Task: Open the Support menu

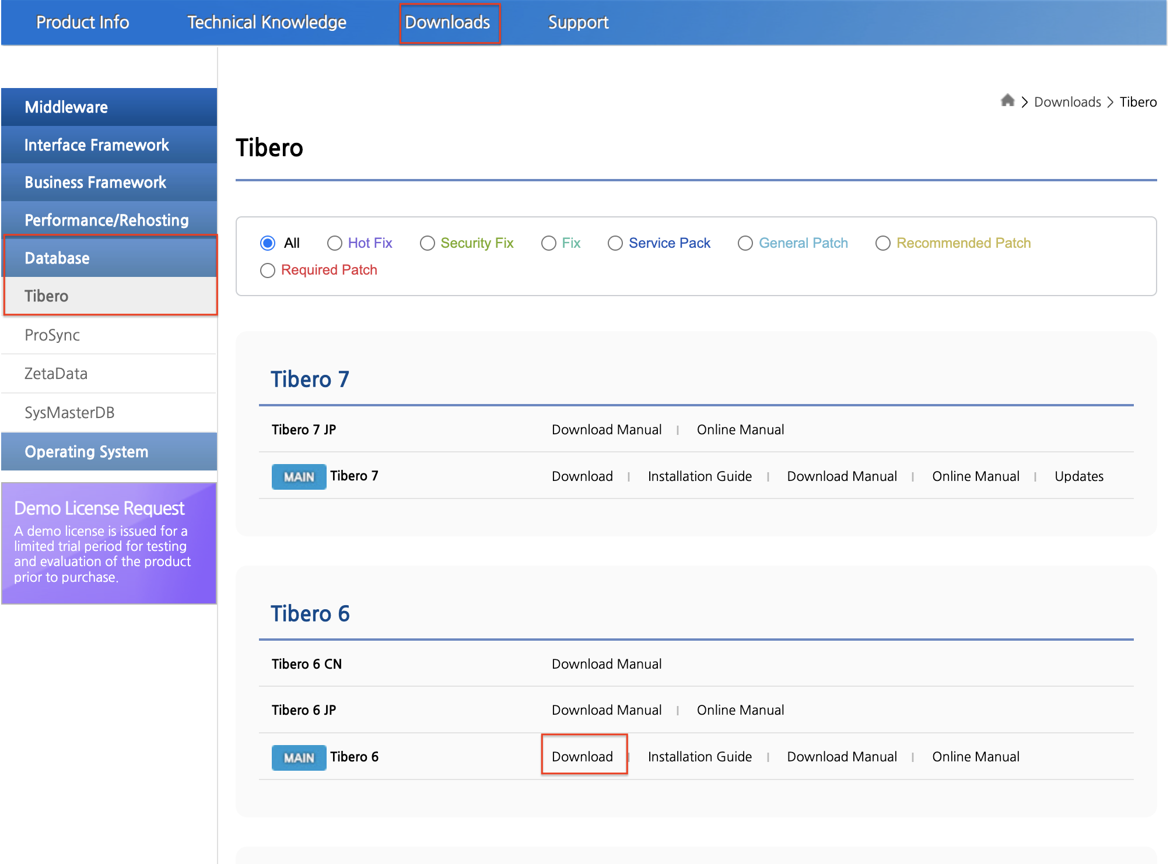Action: coord(578,22)
